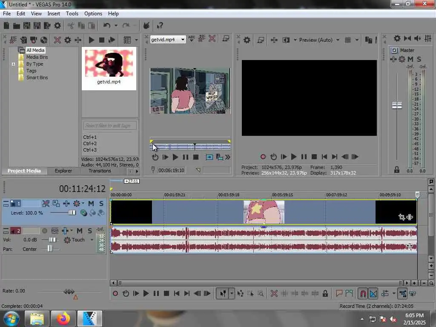Select the Zoom edit tool magnifier icon
The height and width of the screenshot is (327, 436).
coord(261,293)
